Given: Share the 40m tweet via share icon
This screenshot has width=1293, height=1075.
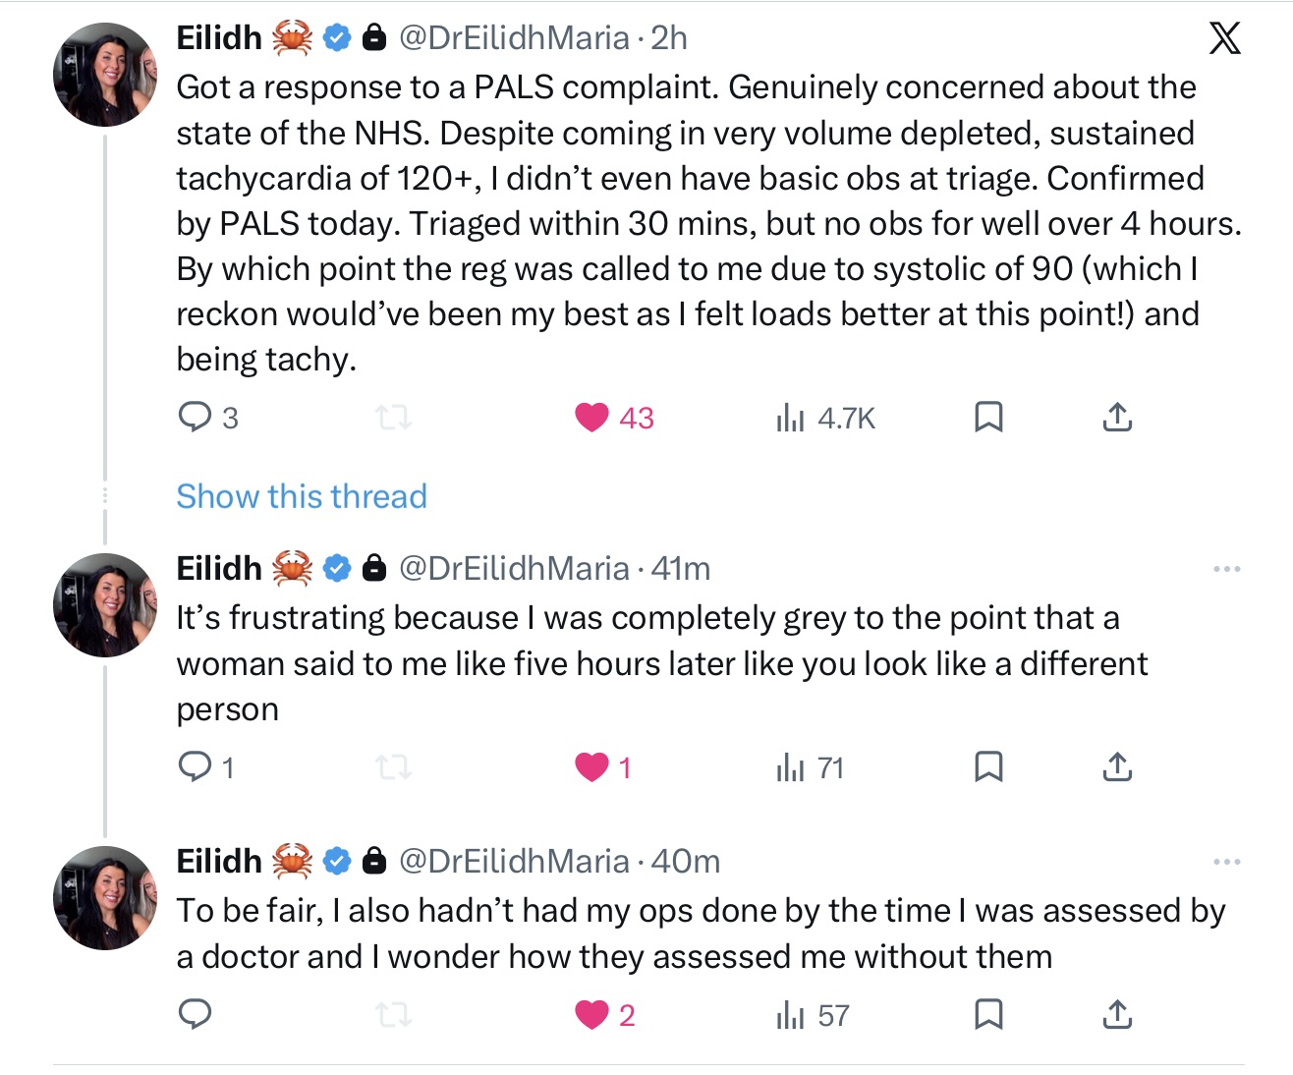Looking at the screenshot, I should coord(1117,1014).
